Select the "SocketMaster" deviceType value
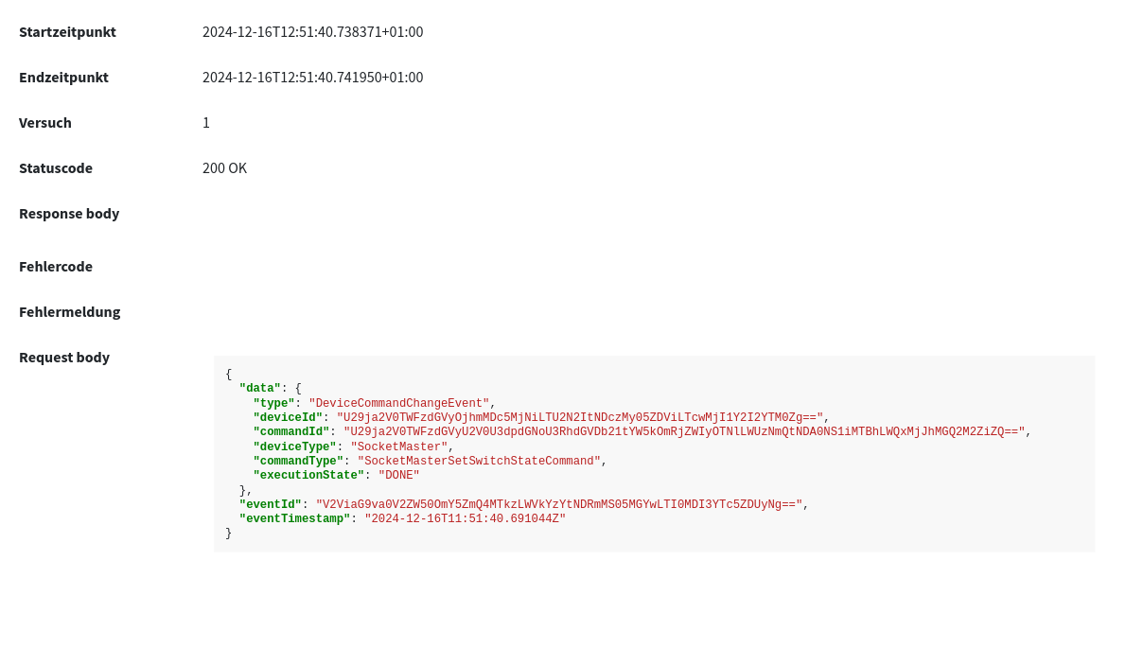This screenshot has width=1126, height=648. 399,447
